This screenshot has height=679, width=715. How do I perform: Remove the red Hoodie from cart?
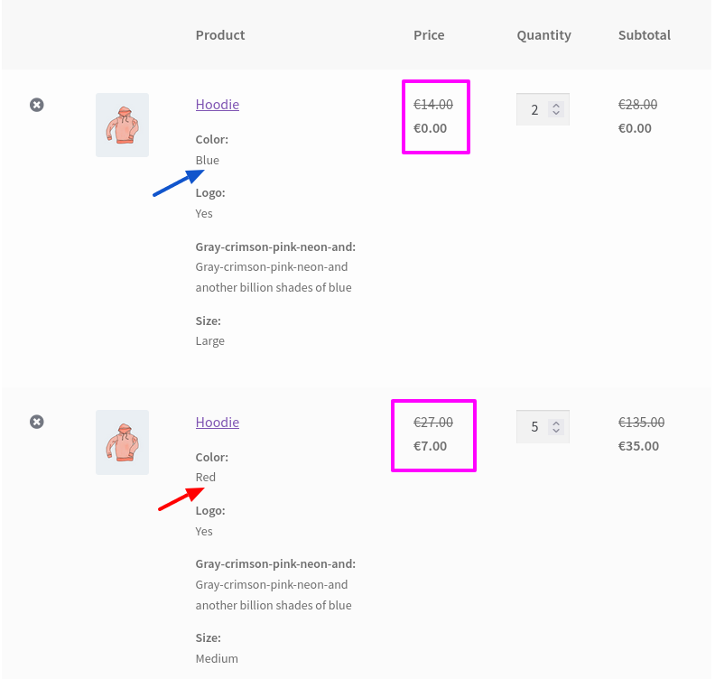pyautogui.click(x=37, y=422)
